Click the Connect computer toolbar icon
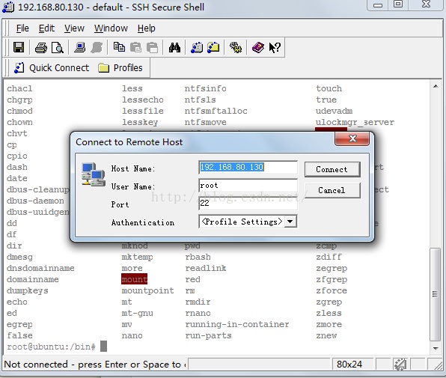This screenshot has width=446, height=378. click(80, 47)
